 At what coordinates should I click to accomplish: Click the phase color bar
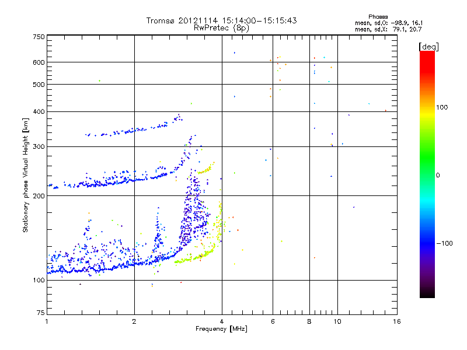pos(427,174)
